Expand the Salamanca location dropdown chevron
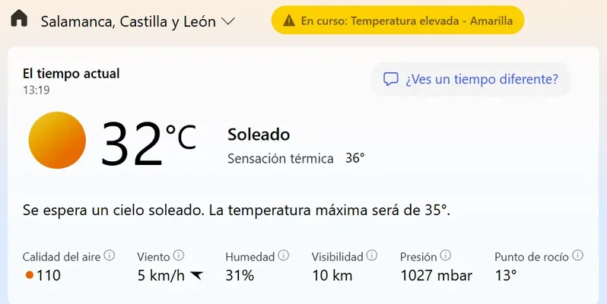Viewport: 607px width, 304px height. point(227,21)
